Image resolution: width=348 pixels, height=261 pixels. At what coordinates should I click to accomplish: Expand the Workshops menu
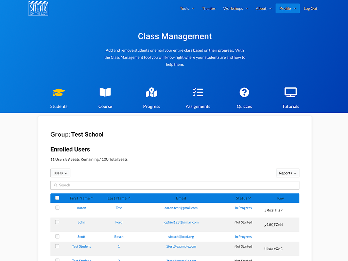pyautogui.click(x=236, y=8)
